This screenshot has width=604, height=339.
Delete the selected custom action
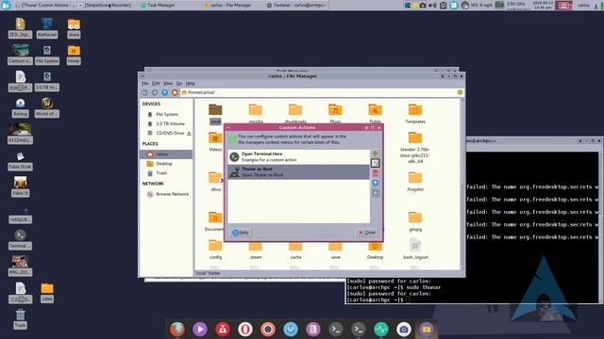click(x=375, y=173)
